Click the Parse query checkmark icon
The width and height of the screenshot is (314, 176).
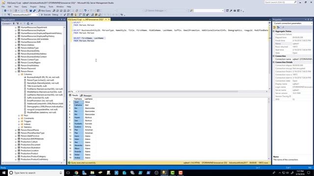click(64, 15)
